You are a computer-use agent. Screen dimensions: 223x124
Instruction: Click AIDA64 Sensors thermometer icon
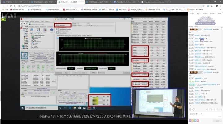pos(45,30)
